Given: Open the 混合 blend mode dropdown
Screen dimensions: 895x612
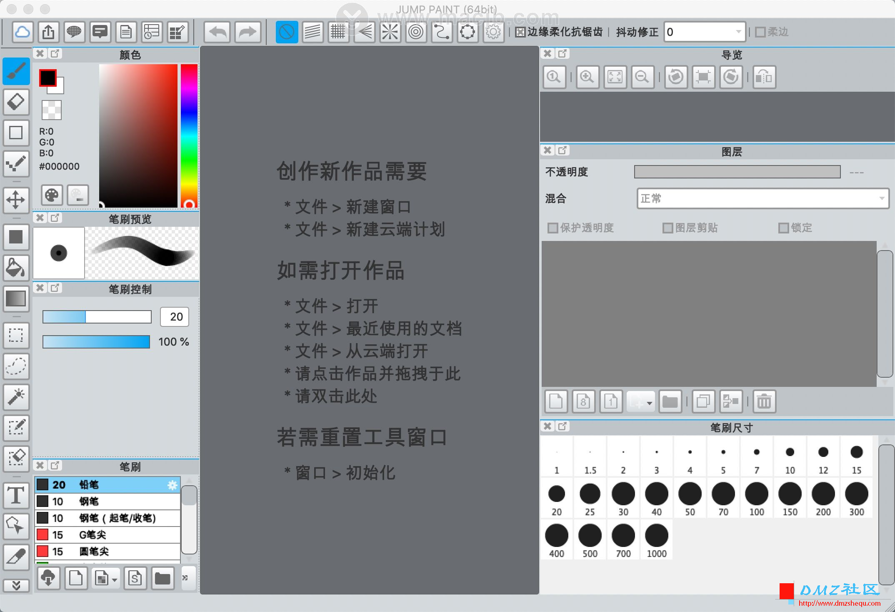Looking at the screenshot, I should pyautogui.click(x=762, y=198).
